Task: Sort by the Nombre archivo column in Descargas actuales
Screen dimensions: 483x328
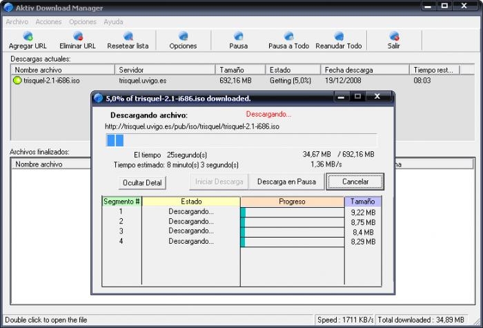Action: [63, 70]
